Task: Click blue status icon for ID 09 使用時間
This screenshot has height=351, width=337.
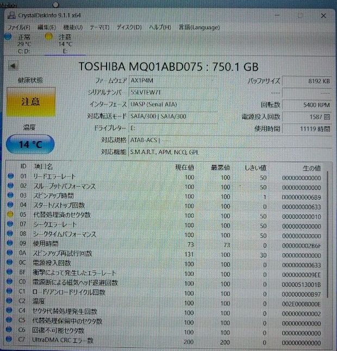Action: [x=10, y=243]
